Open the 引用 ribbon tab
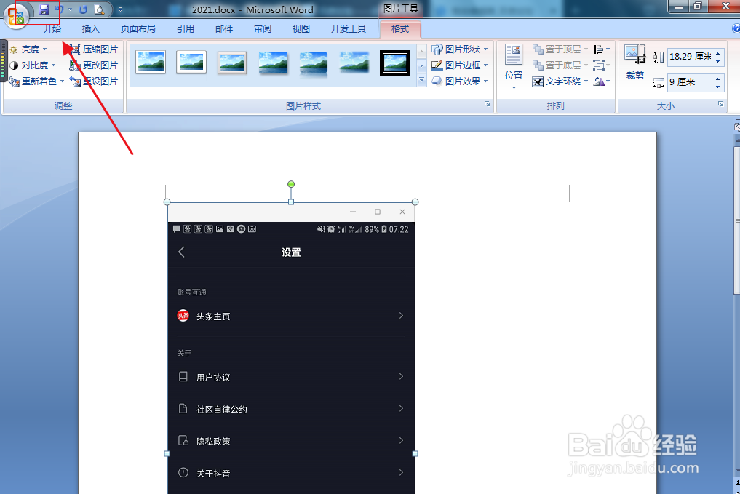The height and width of the screenshot is (494, 740). pyautogui.click(x=185, y=29)
